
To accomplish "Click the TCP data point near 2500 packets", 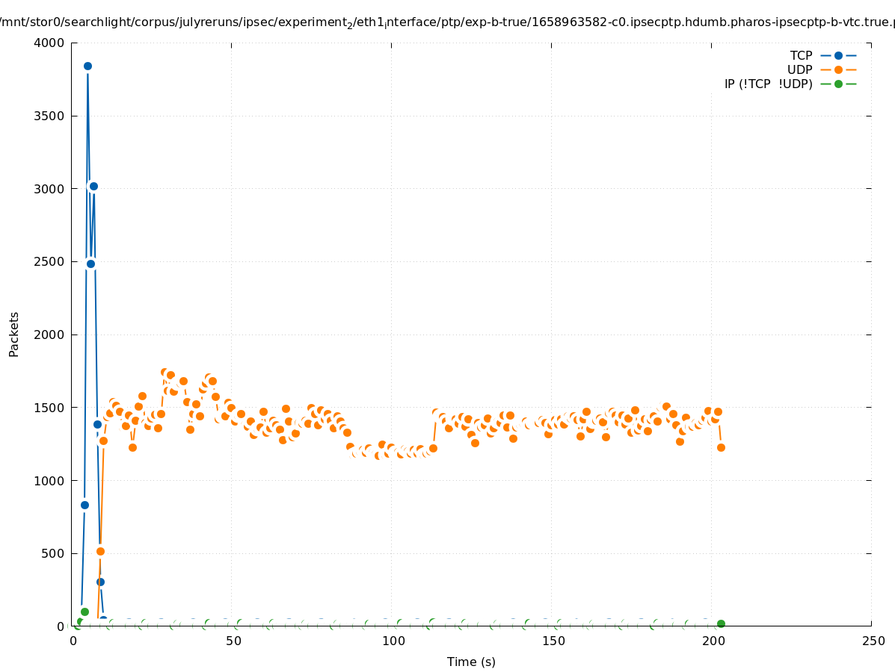I will [90, 264].
